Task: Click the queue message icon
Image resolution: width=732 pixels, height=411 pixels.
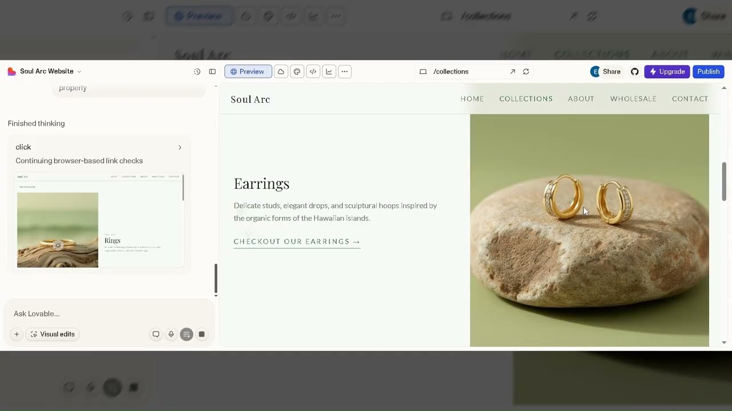Action: pyautogui.click(x=186, y=334)
